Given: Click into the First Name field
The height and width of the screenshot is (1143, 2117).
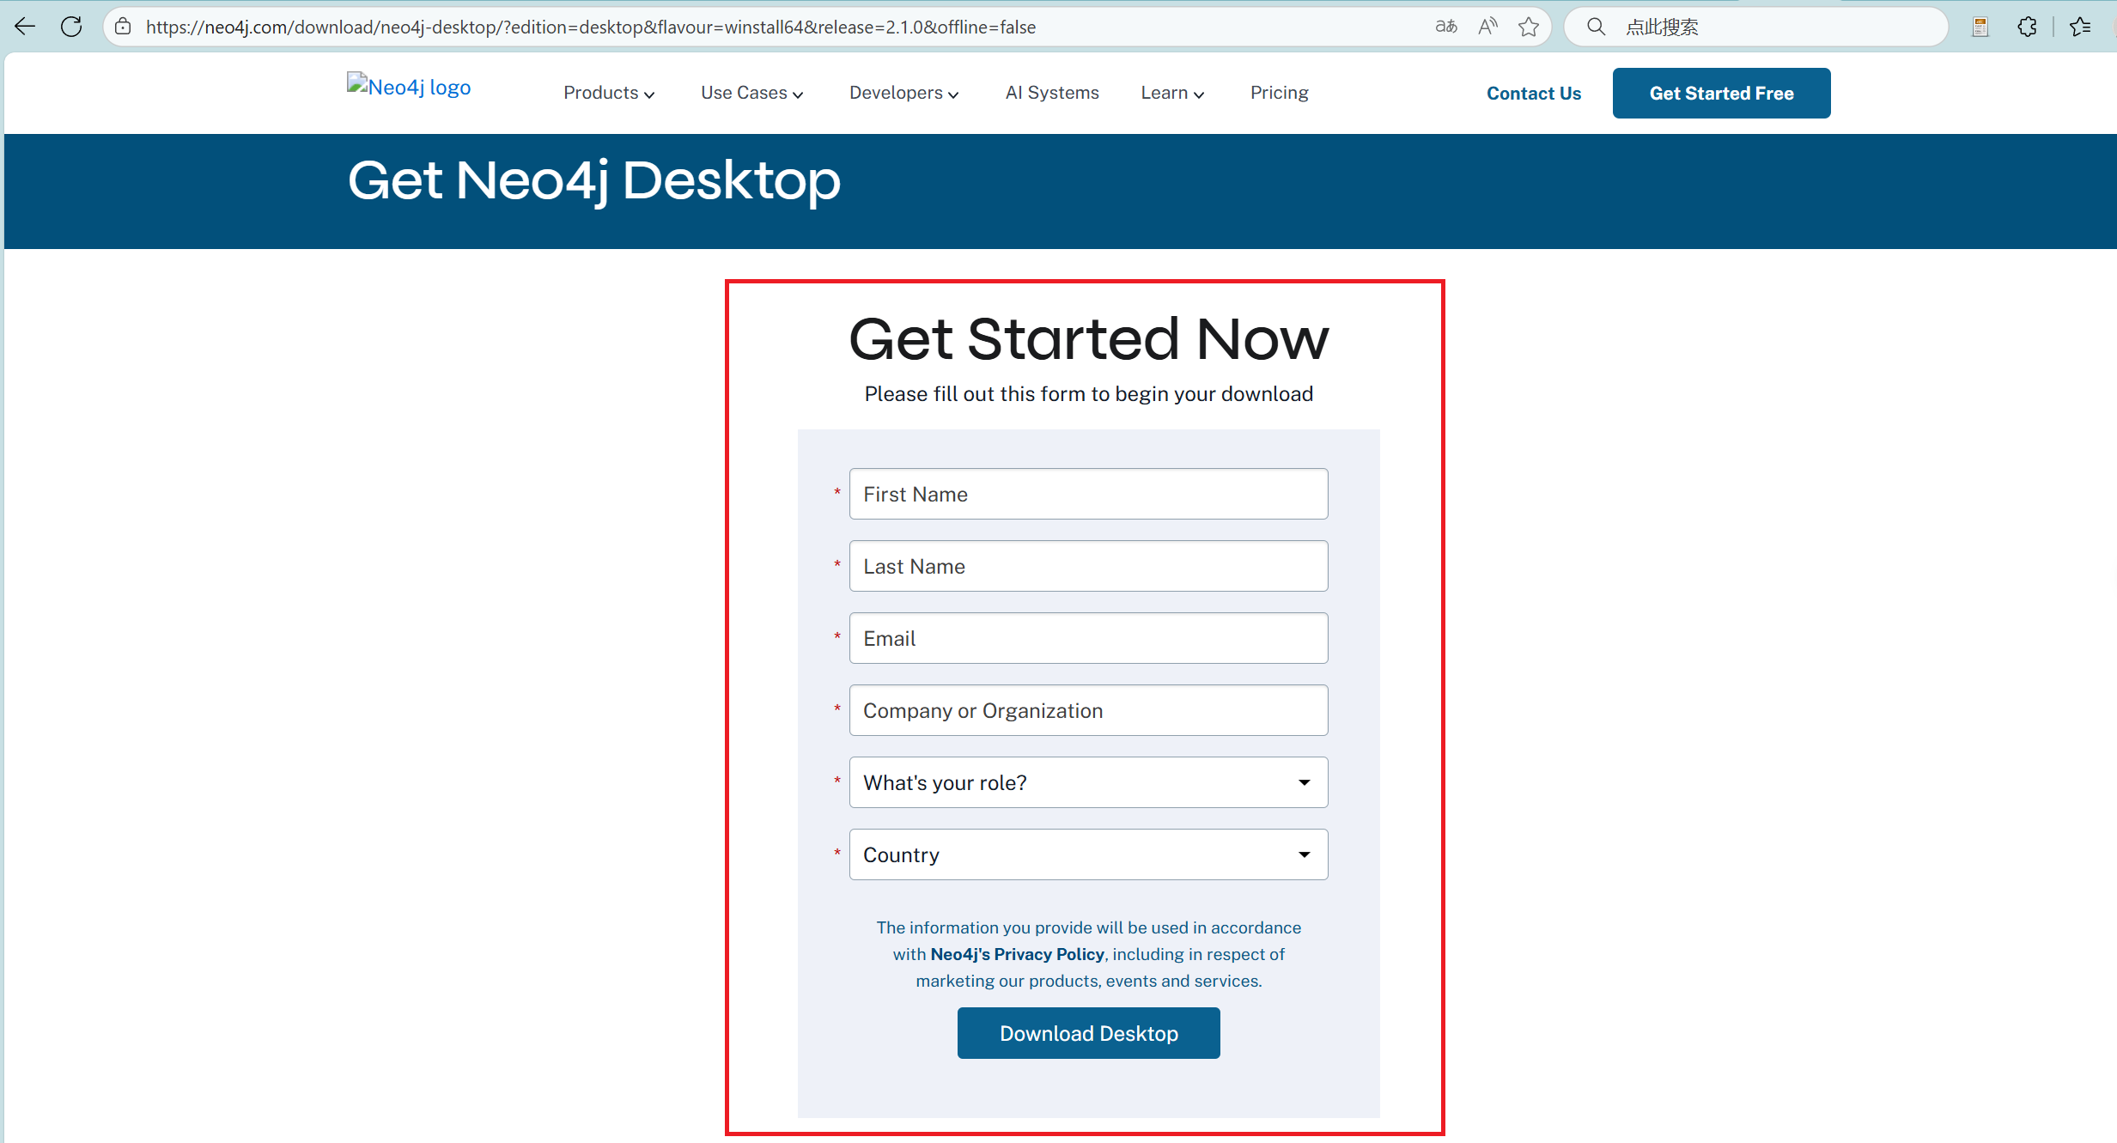Looking at the screenshot, I should 1088,494.
